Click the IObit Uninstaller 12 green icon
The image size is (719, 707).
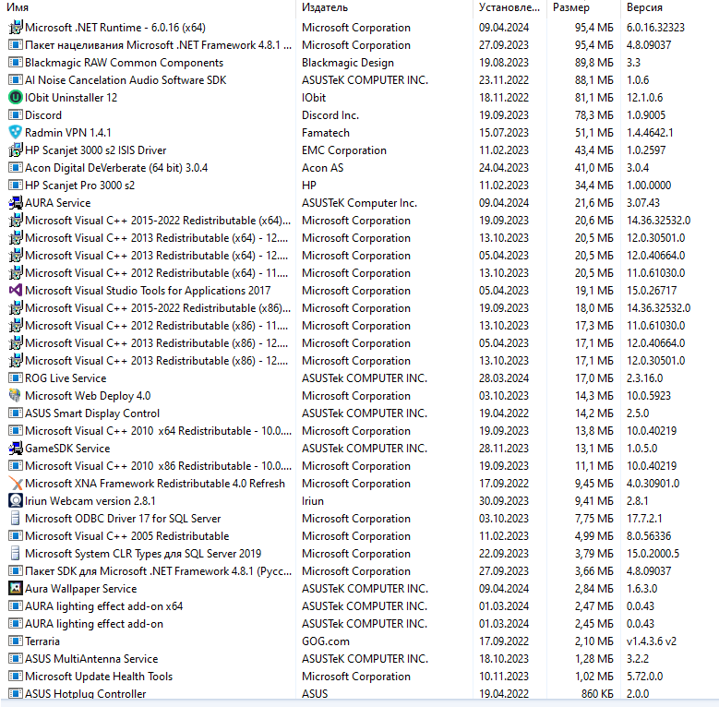coord(15,98)
